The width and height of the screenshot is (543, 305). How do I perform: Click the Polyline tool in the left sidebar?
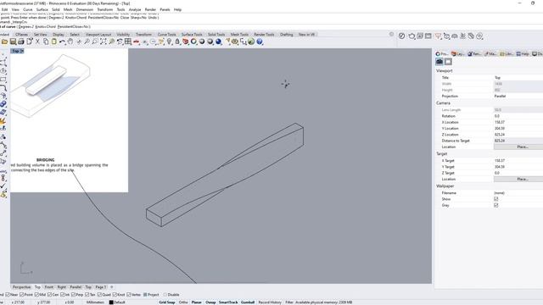coord(3,63)
